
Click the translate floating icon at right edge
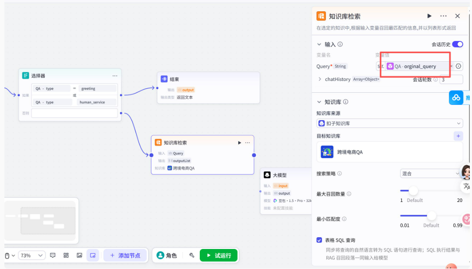pos(467,186)
